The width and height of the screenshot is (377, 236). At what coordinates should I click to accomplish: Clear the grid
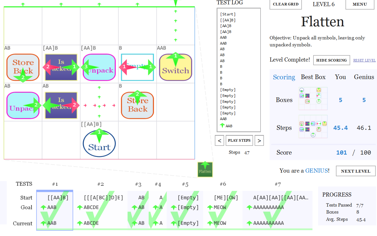pos(286,4)
